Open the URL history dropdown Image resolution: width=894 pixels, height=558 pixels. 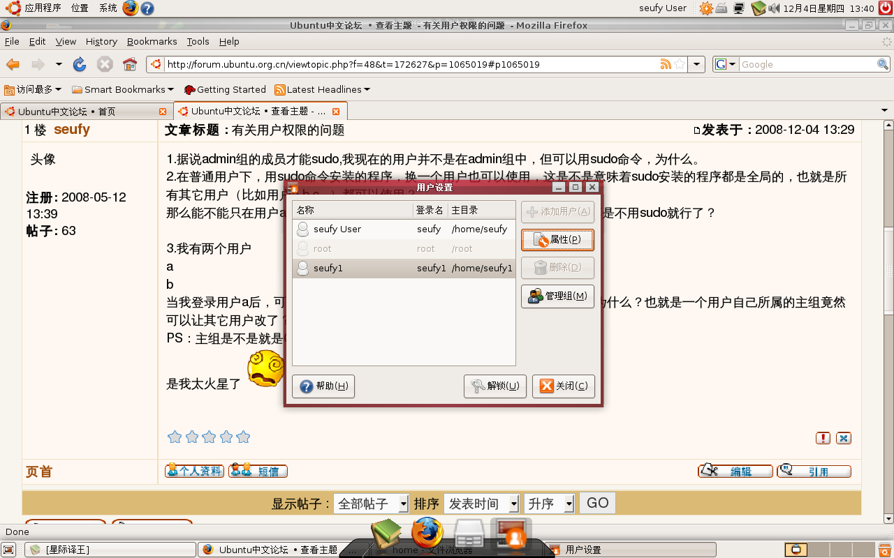click(x=696, y=64)
